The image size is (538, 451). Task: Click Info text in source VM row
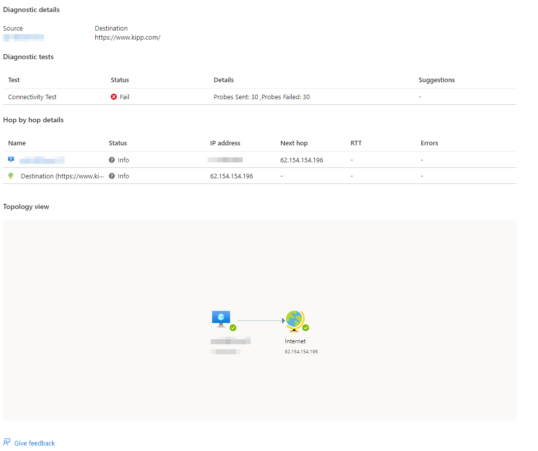pyautogui.click(x=123, y=160)
